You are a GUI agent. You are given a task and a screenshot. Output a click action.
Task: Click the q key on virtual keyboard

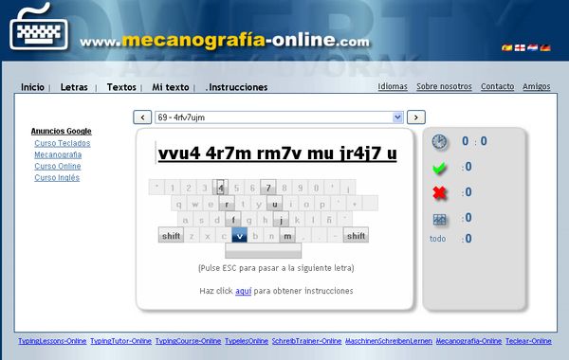click(x=179, y=204)
